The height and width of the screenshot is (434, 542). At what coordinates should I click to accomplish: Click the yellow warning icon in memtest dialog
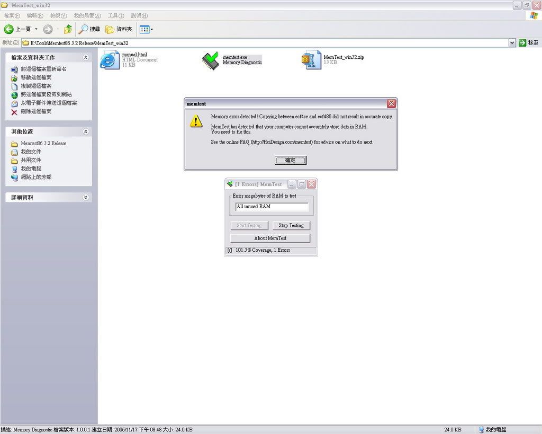tap(196, 121)
